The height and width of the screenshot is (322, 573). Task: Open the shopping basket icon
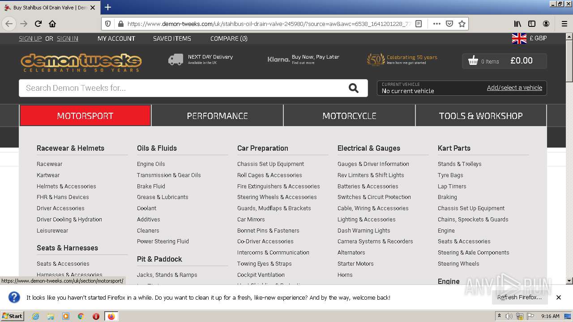tap(473, 61)
